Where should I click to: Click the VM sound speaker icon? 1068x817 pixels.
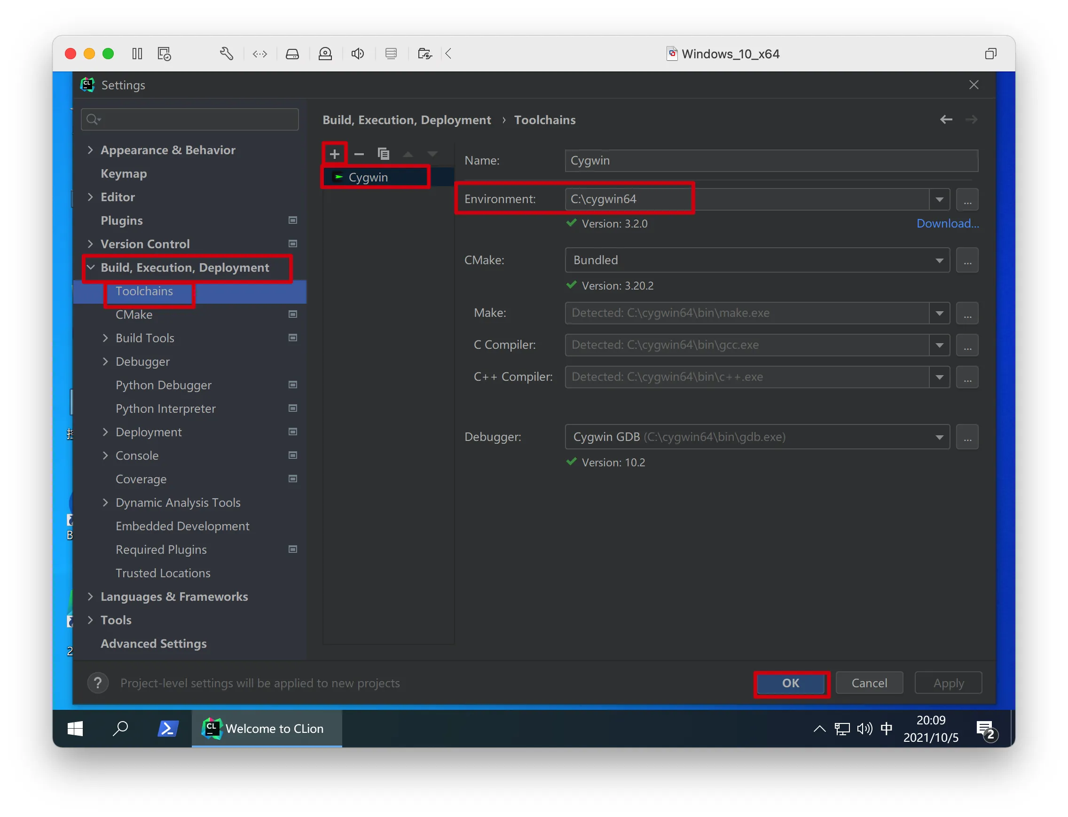click(357, 54)
